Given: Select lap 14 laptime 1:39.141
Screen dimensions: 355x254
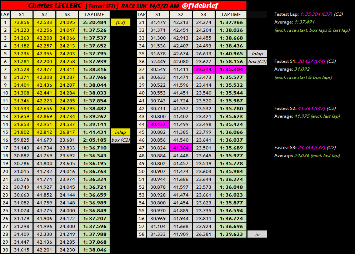Looking at the screenshot, I should [94, 124].
